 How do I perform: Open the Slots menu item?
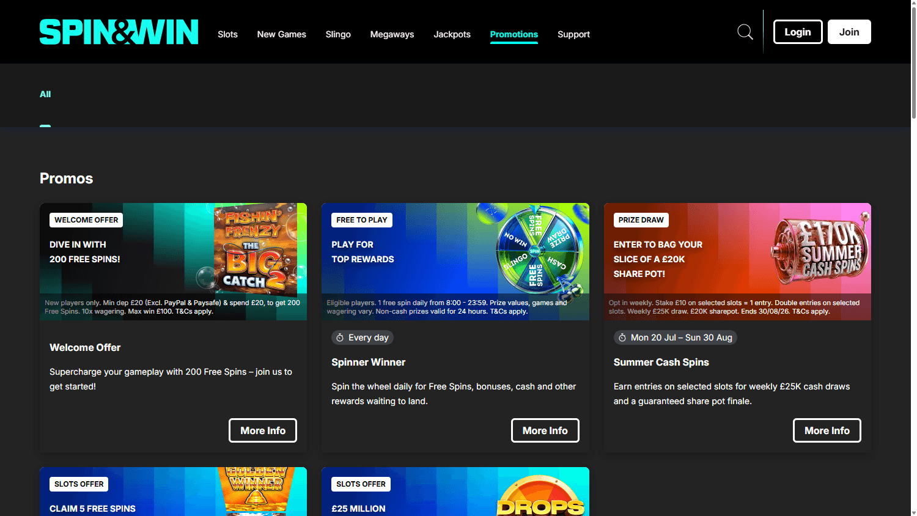(227, 34)
